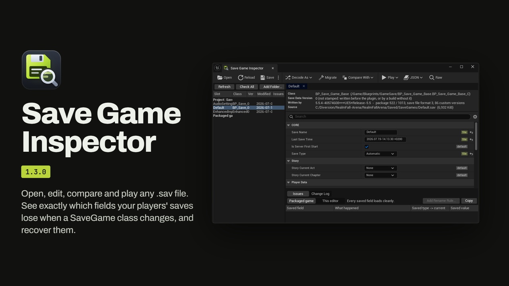Collapse the CORE section
This screenshot has height=286, width=509.
(289, 125)
